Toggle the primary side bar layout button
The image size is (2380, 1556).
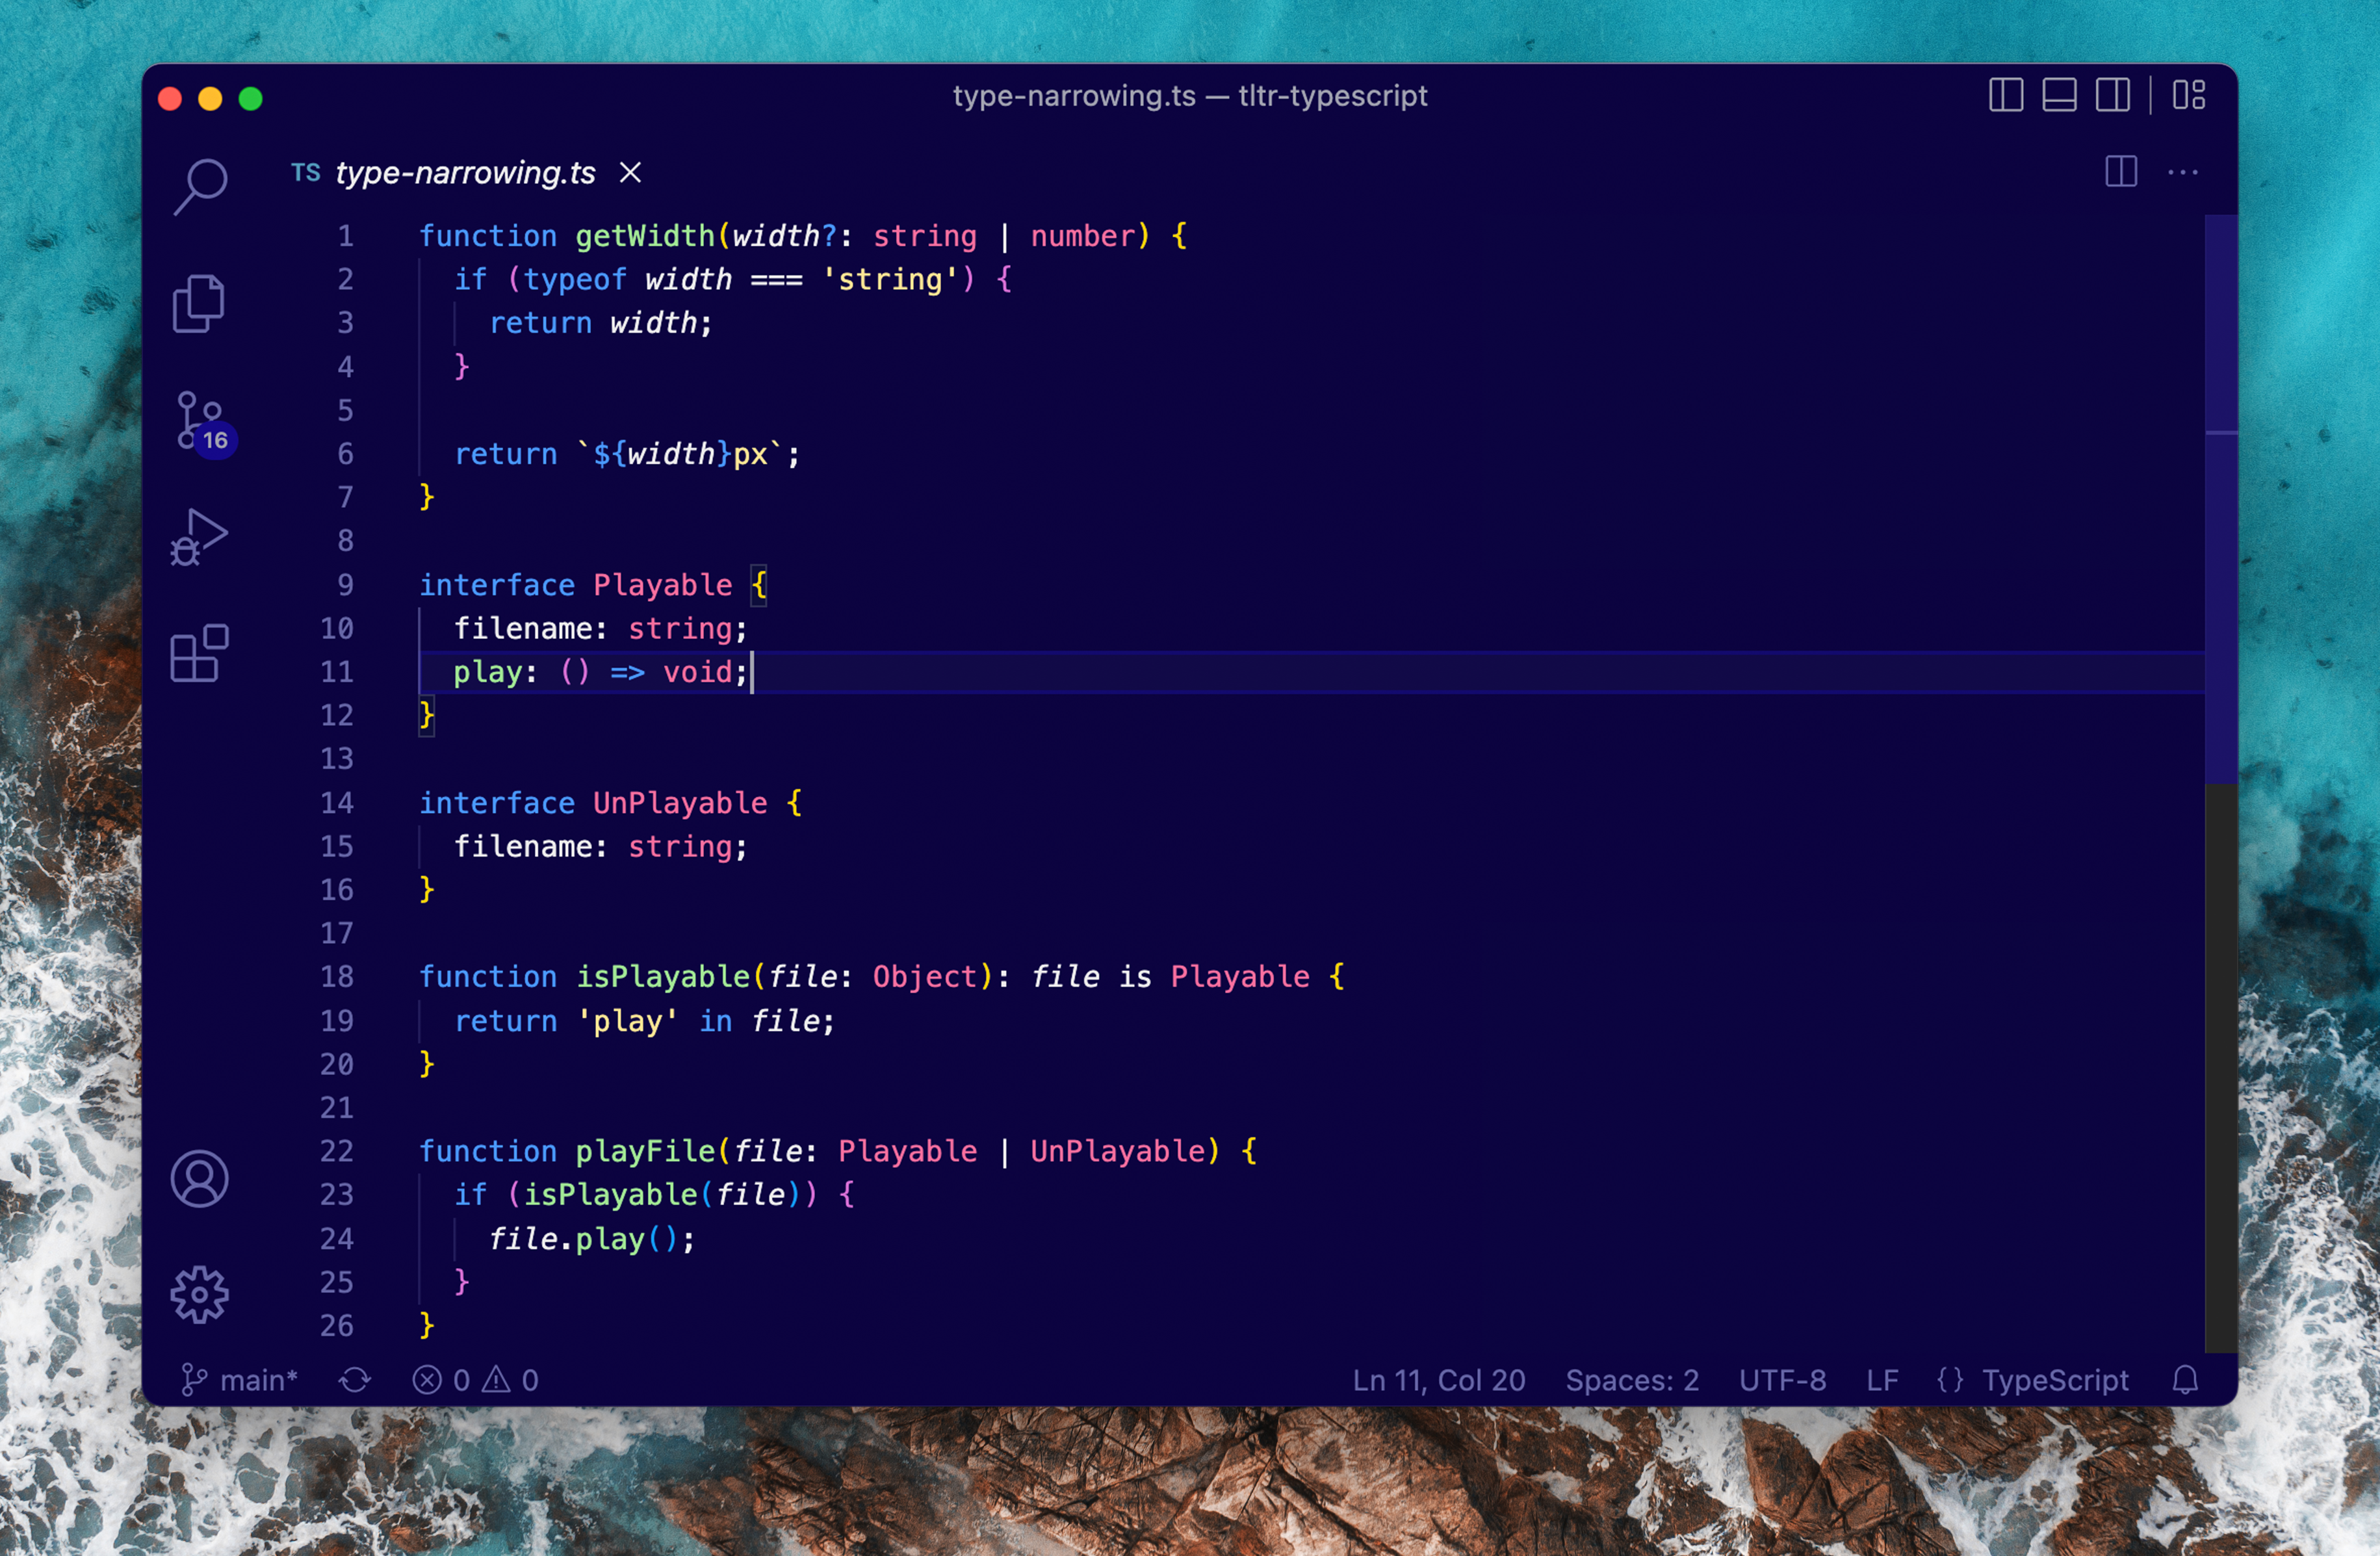2006,96
